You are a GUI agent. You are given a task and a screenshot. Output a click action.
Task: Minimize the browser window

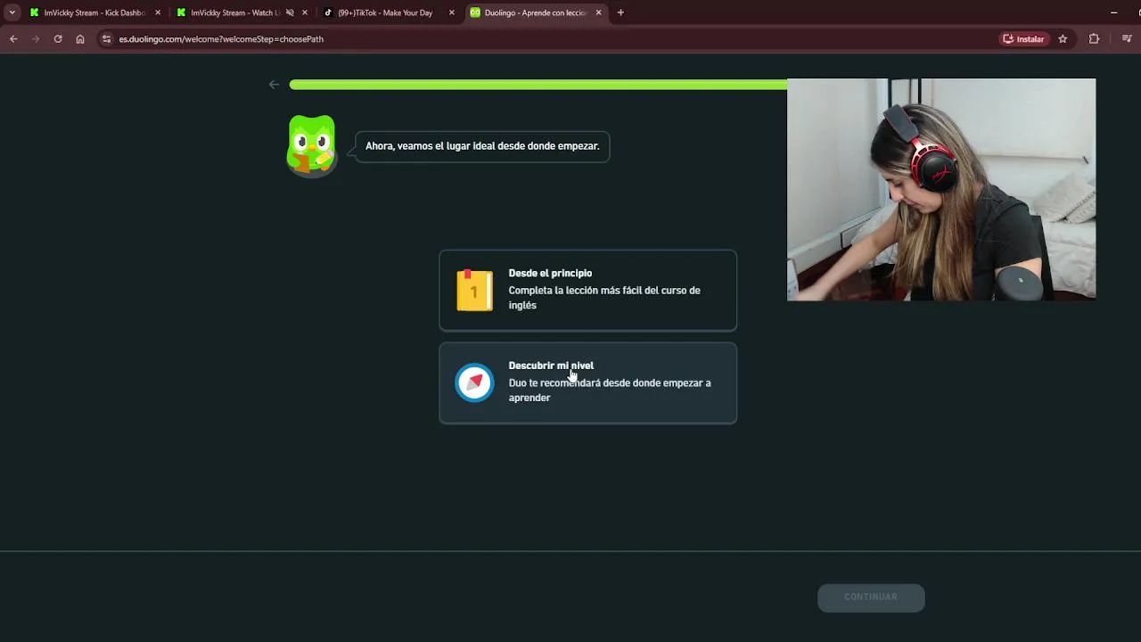[x=1113, y=12]
